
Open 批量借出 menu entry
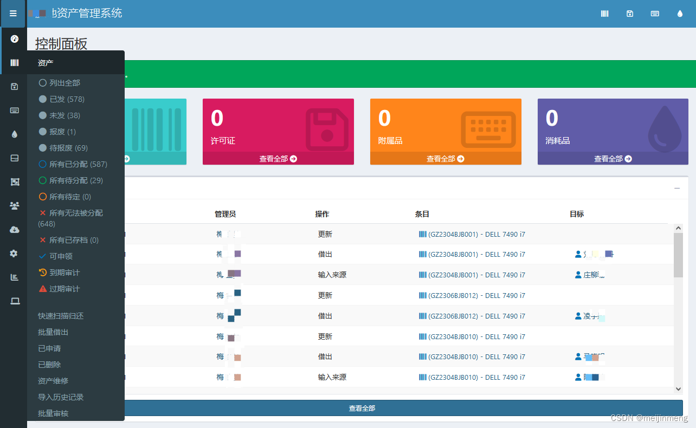pyautogui.click(x=53, y=332)
